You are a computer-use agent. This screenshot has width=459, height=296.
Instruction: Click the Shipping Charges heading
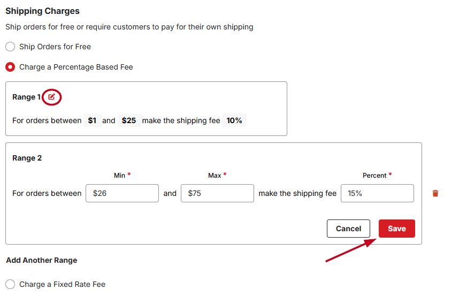click(42, 11)
